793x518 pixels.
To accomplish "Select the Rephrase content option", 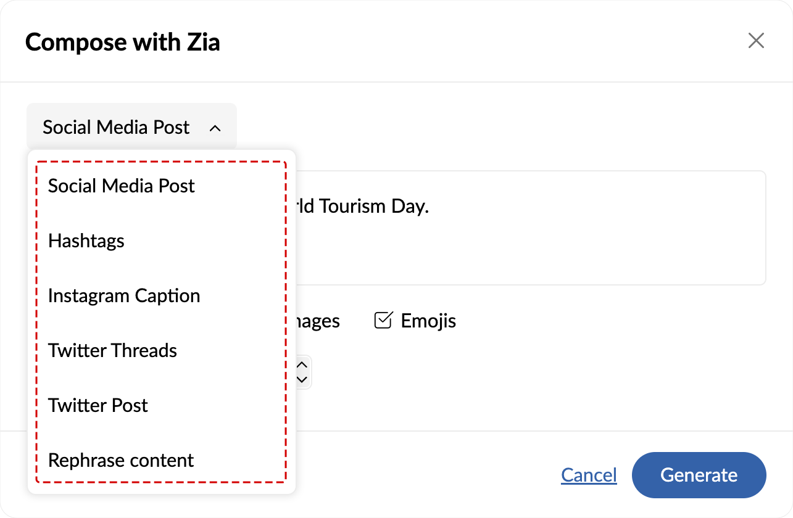I will pyautogui.click(x=121, y=460).
